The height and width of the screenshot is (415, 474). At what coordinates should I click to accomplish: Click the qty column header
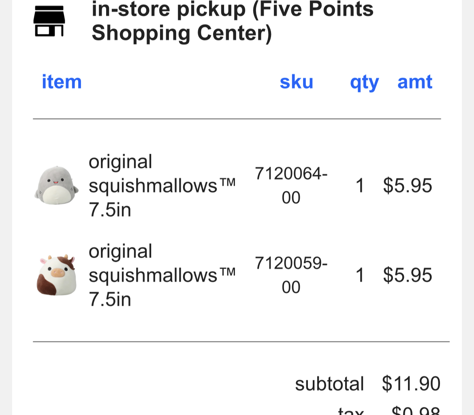[x=364, y=82]
